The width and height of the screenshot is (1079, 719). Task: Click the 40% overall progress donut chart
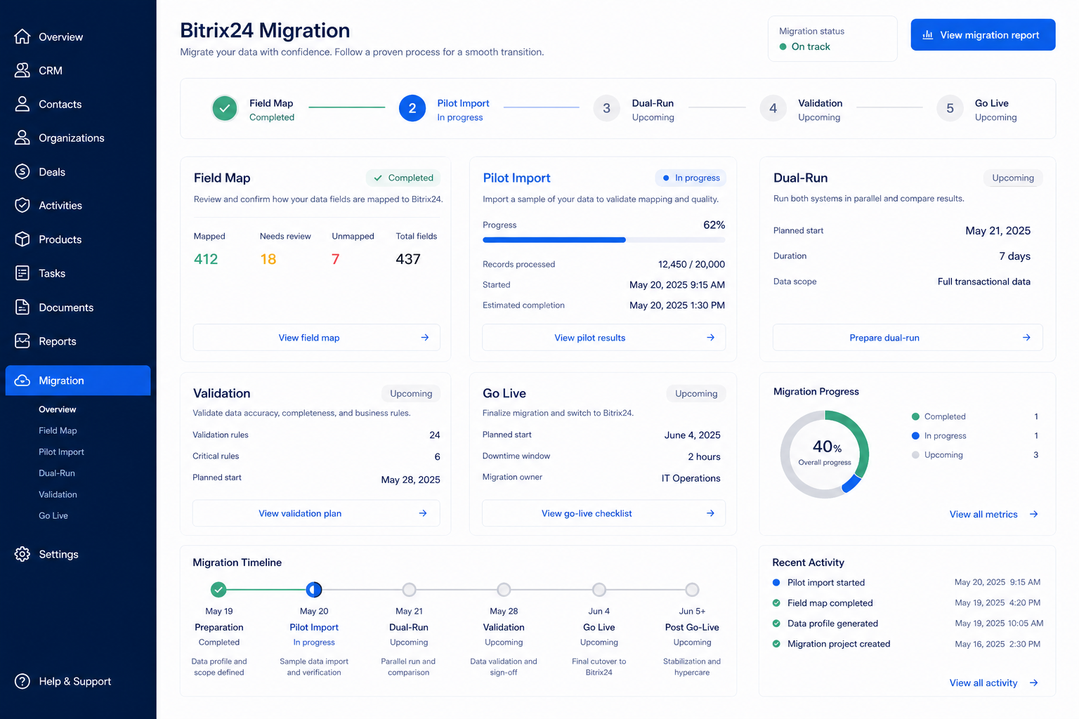tap(825, 454)
